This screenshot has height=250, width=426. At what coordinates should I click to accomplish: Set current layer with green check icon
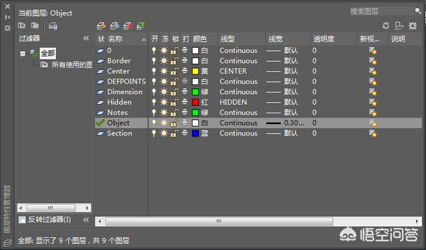pyautogui.click(x=141, y=26)
